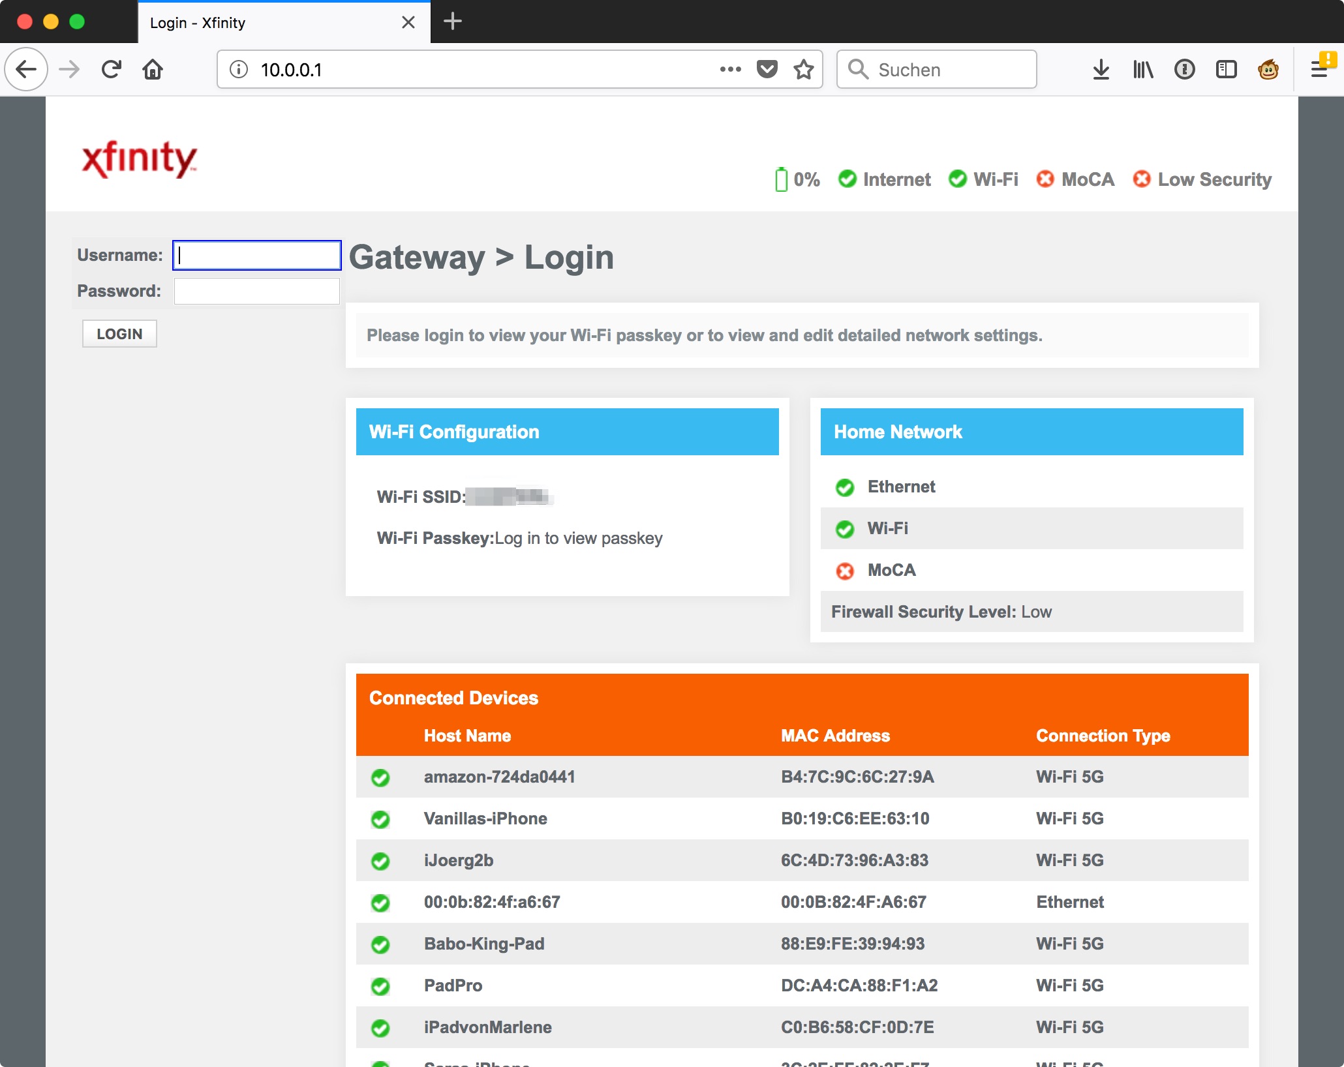Click the search magnifier icon
The height and width of the screenshot is (1067, 1344).
click(x=858, y=69)
